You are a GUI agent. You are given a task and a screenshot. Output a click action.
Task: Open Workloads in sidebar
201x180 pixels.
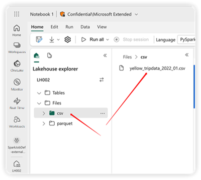tap(17, 122)
